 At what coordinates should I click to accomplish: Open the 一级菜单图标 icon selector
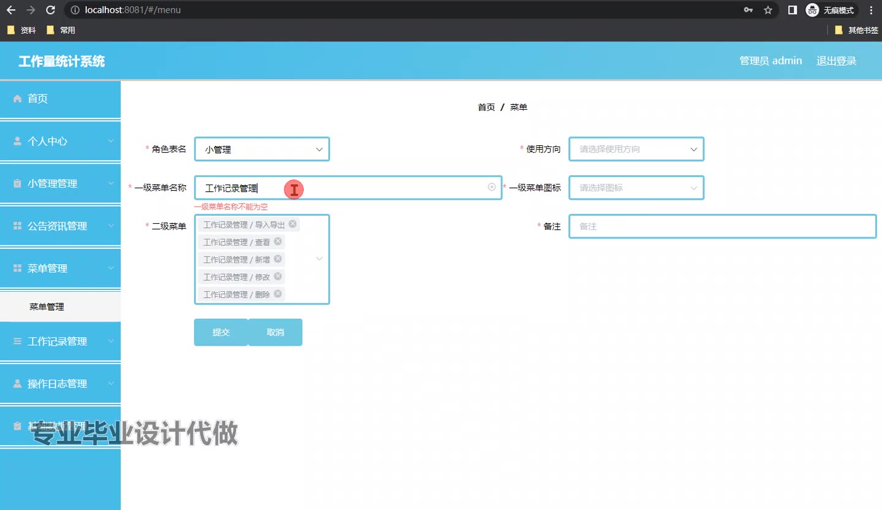point(636,188)
